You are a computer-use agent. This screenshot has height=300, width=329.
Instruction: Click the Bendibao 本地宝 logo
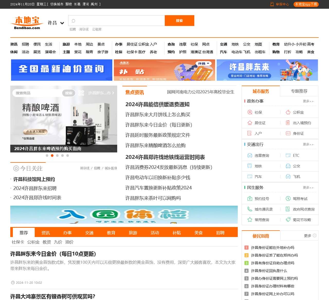27,23
